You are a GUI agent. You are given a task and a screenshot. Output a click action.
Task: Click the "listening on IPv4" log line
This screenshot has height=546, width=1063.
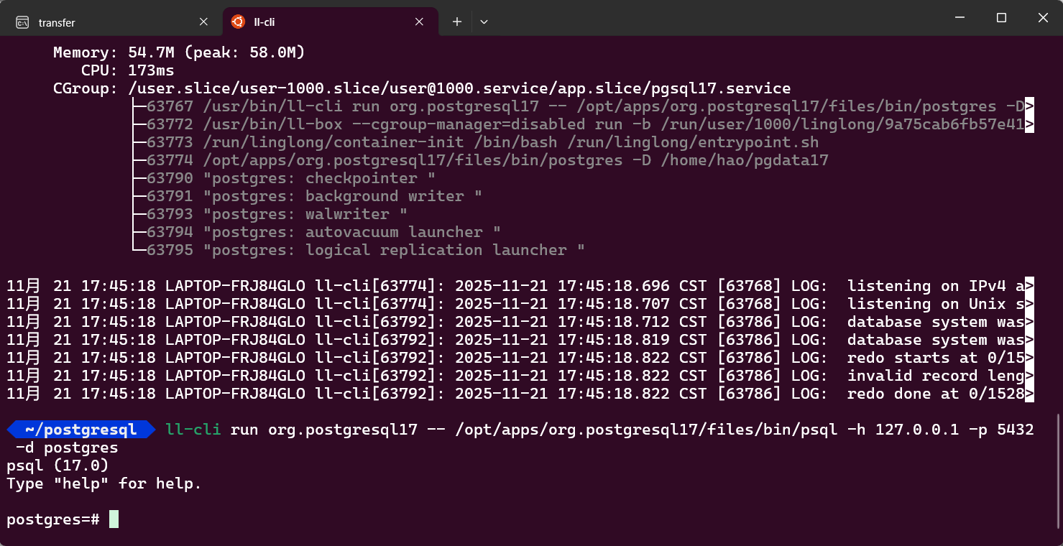click(520, 286)
